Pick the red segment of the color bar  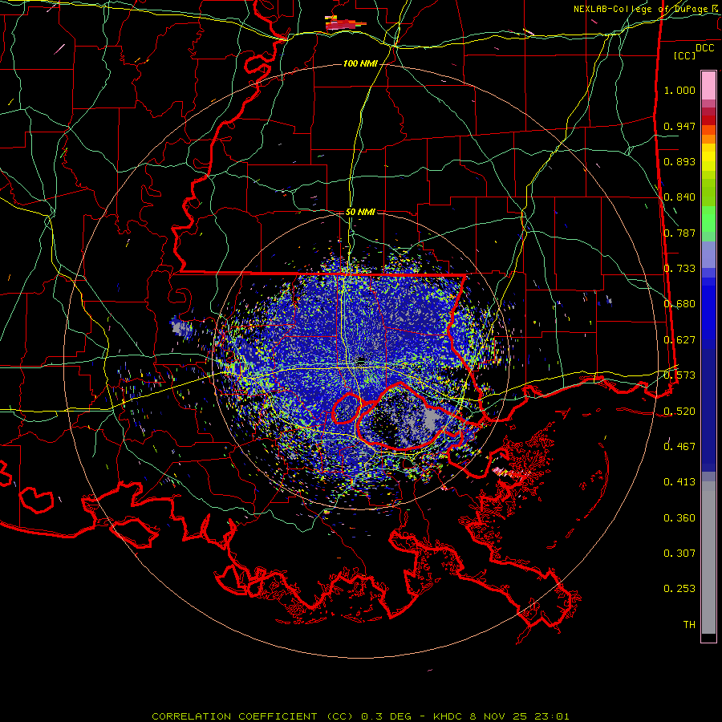tap(708, 120)
